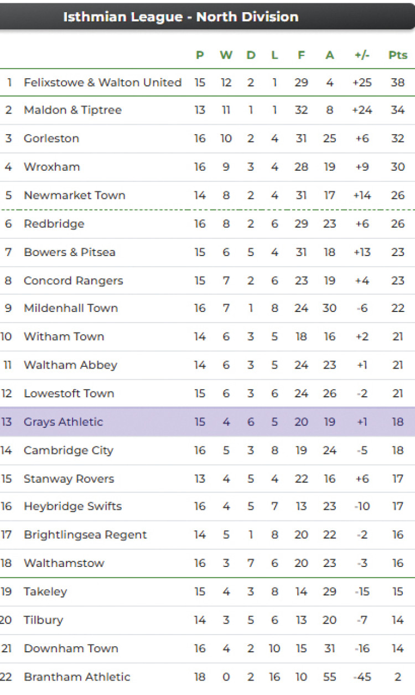Click the W (wins) column header
Viewport: 415px width, 695px height.
coord(226,55)
